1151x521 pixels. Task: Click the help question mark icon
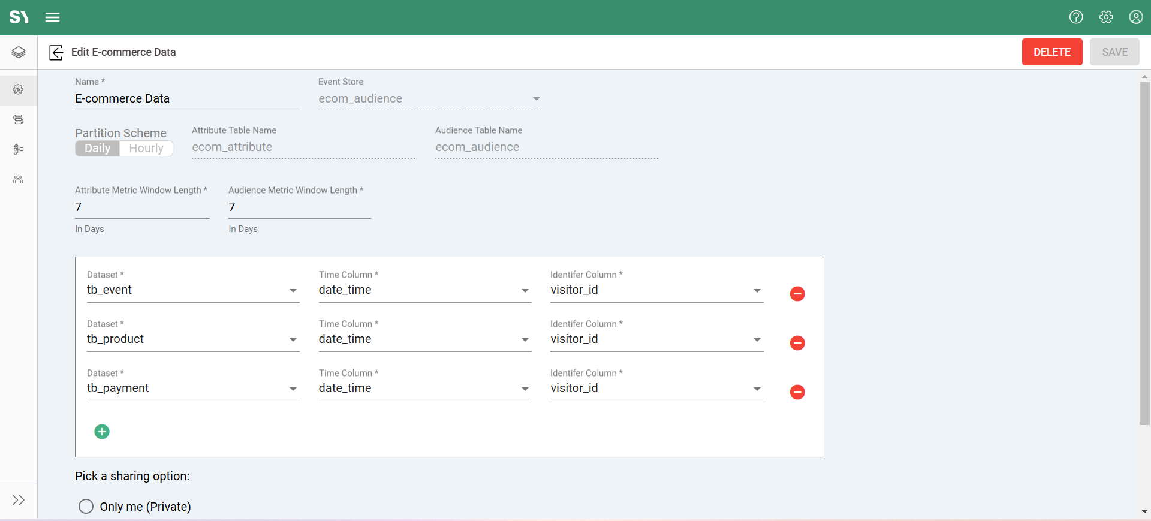[1076, 17]
